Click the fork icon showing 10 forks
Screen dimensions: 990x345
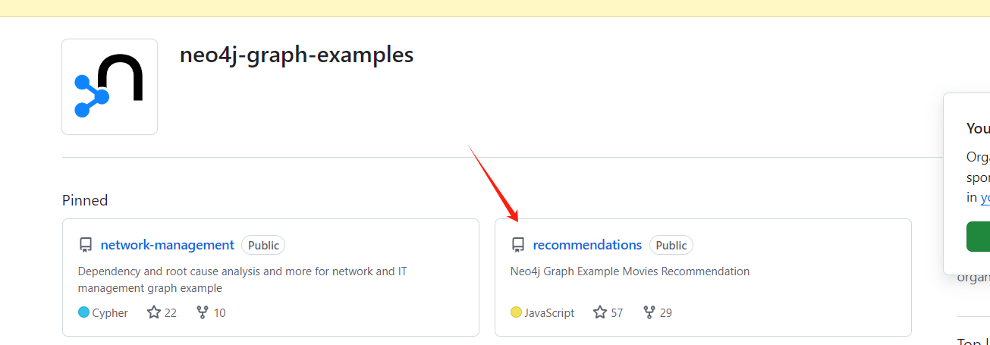pos(202,312)
